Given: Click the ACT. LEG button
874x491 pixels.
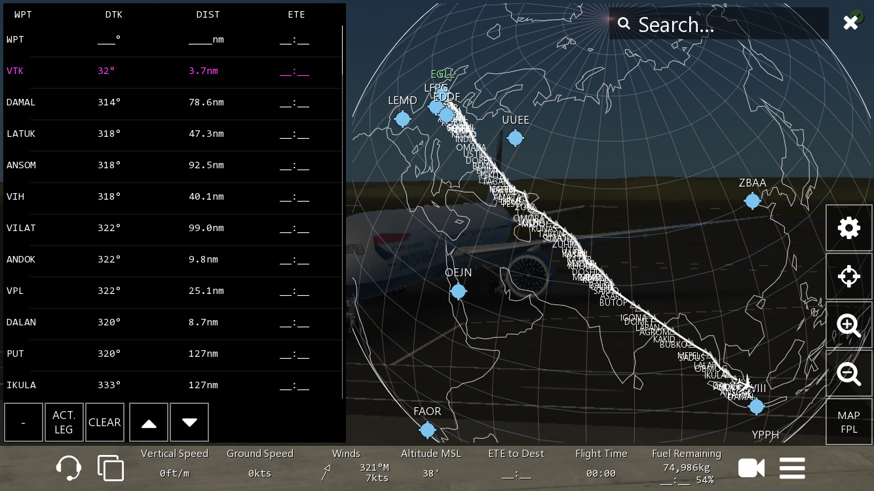Looking at the screenshot, I should click(64, 422).
